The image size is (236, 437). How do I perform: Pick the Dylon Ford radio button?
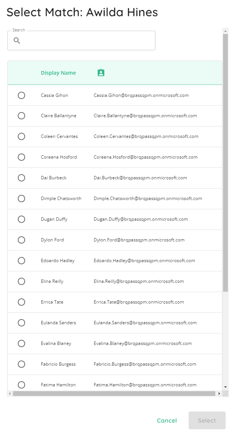pyautogui.click(x=21, y=240)
